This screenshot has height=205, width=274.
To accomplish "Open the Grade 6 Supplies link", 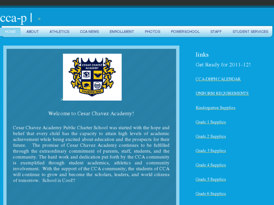I will coord(211,193).
